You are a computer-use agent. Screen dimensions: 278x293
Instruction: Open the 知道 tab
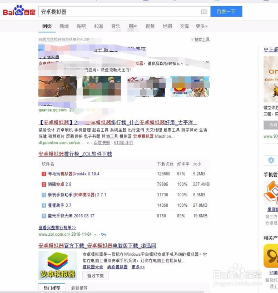98,26
